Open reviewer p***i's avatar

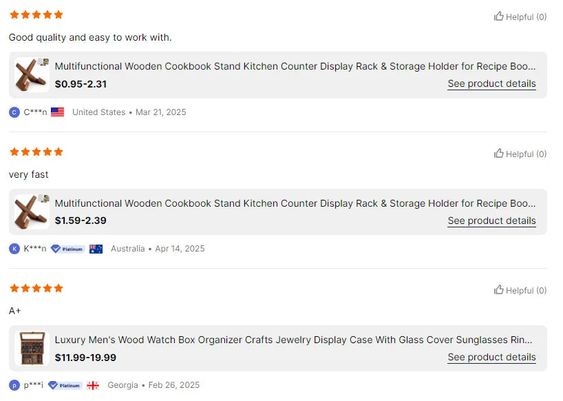pos(14,385)
